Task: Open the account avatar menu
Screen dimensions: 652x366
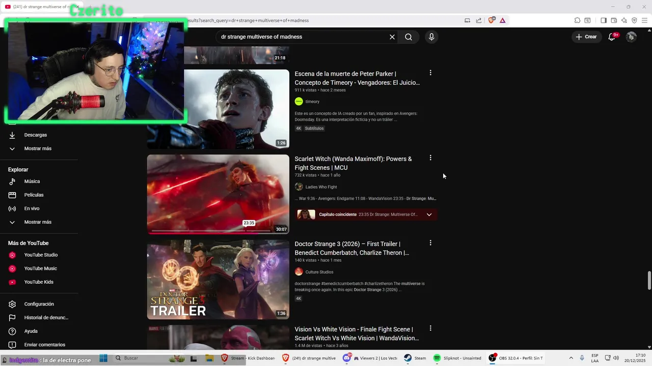Action: point(631,37)
